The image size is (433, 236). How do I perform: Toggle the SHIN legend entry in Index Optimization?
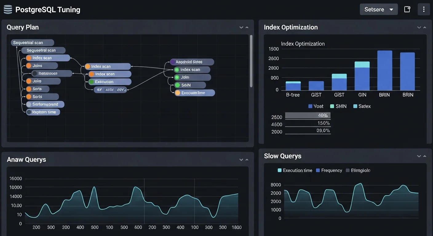click(x=338, y=106)
